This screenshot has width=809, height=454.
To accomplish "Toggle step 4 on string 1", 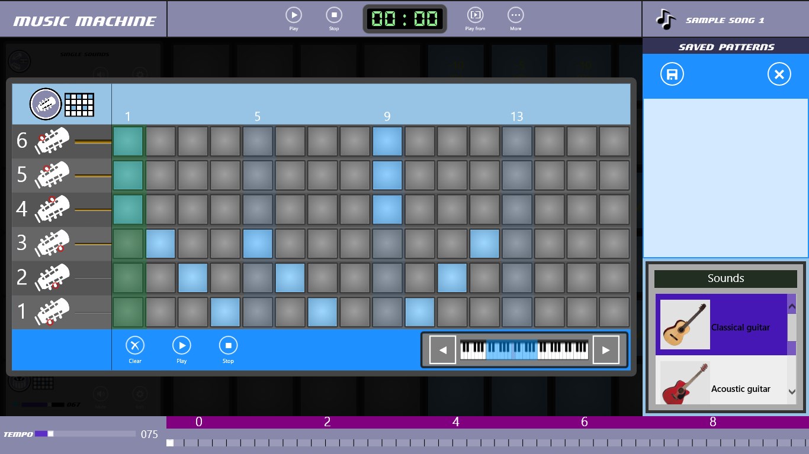I will [x=225, y=313].
